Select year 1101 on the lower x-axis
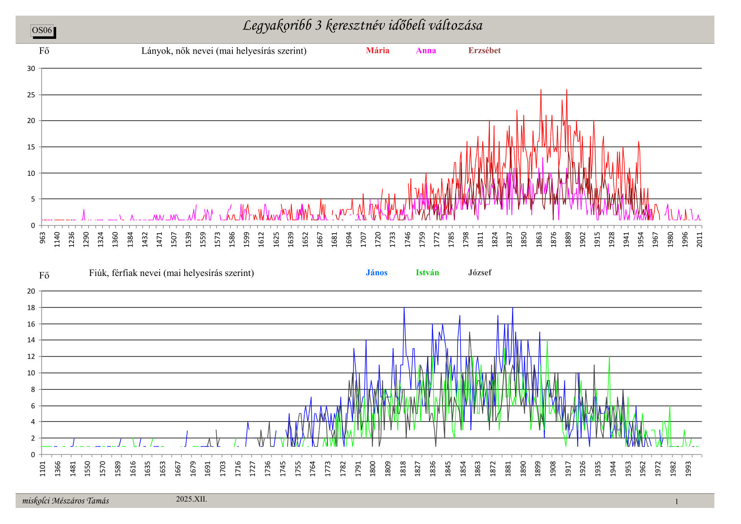 (x=43, y=469)
